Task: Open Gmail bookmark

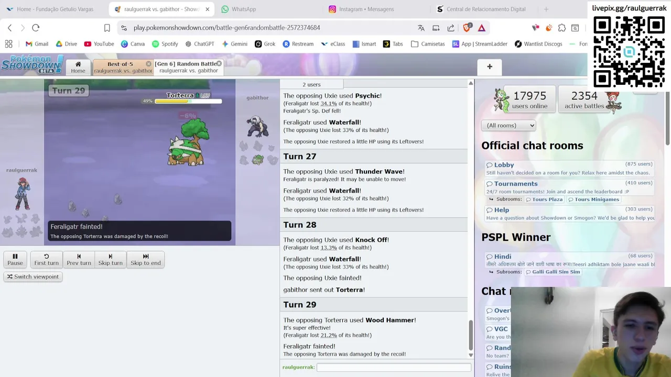Action: (37, 44)
